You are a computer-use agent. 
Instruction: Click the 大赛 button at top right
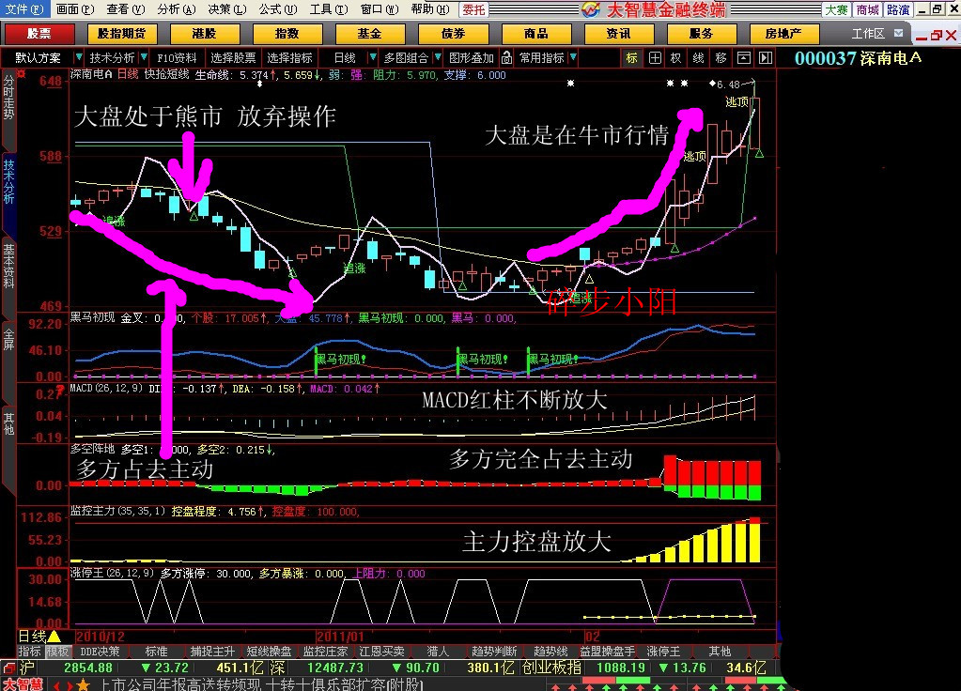[x=836, y=9]
